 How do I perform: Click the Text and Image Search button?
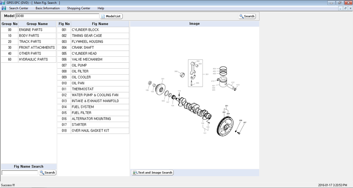point(153,173)
